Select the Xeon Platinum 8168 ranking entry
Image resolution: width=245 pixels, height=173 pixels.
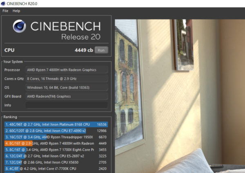click(x=56, y=124)
